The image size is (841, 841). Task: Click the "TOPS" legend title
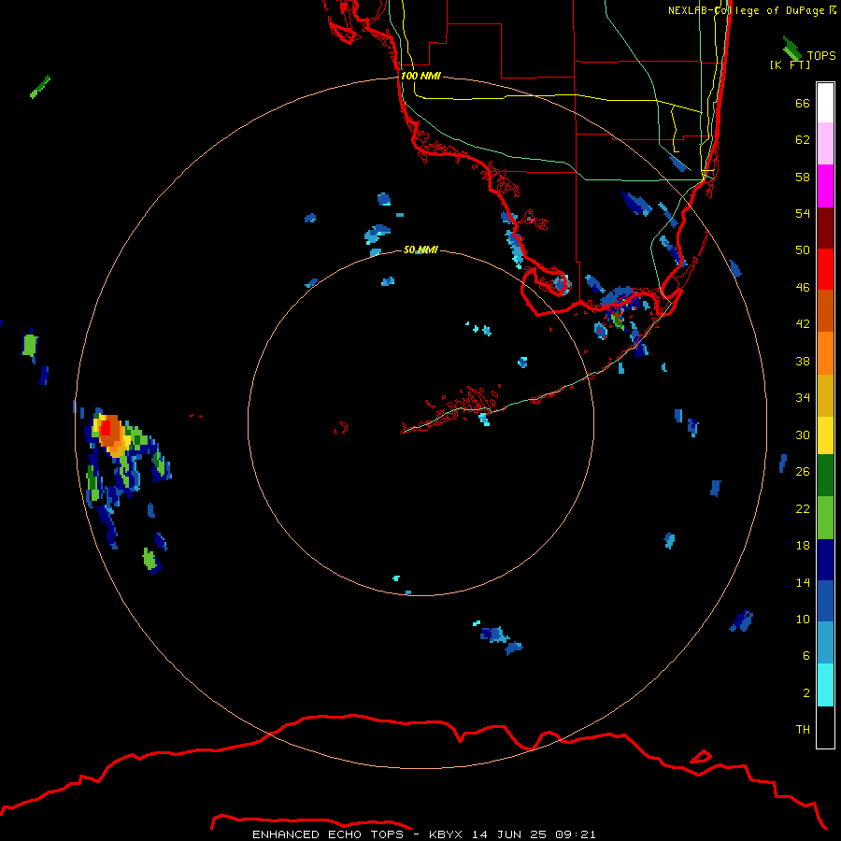821,56
